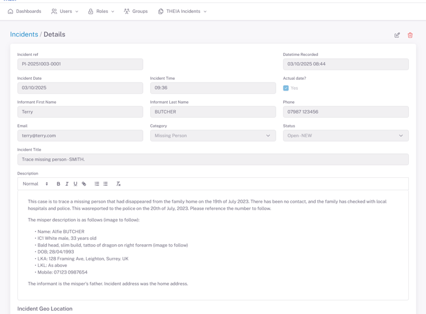Image resolution: width=426 pixels, height=314 pixels.
Task: Toggle the Actual date Yes checkbox
Action: [x=286, y=88]
